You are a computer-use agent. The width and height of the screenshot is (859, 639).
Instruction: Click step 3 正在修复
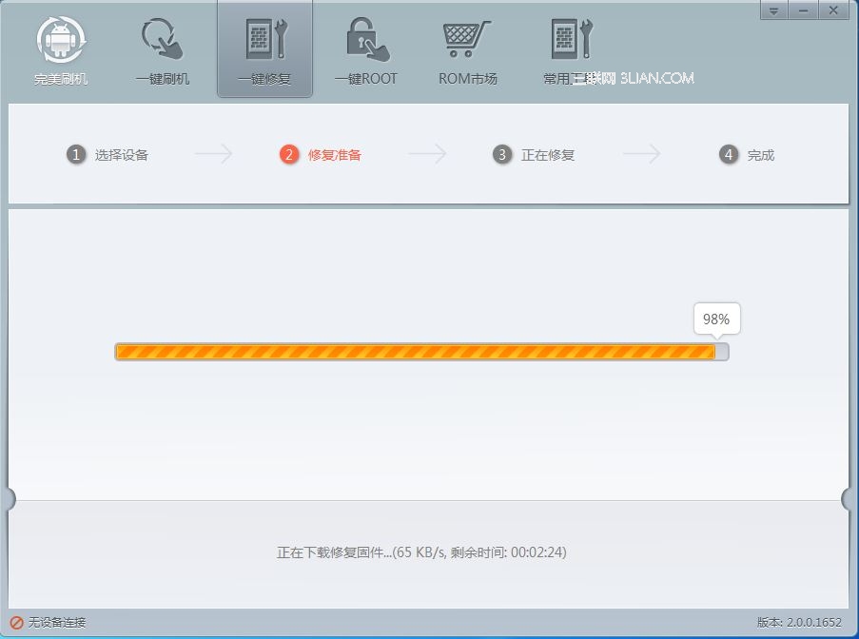(x=534, y=155)
